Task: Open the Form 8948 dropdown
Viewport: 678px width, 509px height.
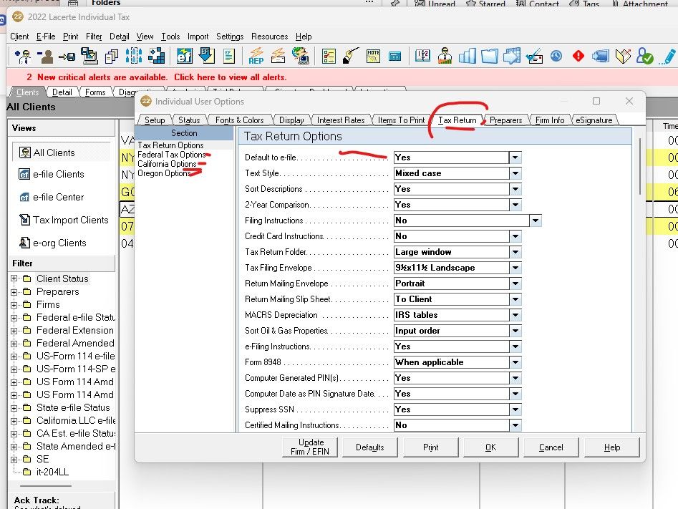Action: (515, 362)
